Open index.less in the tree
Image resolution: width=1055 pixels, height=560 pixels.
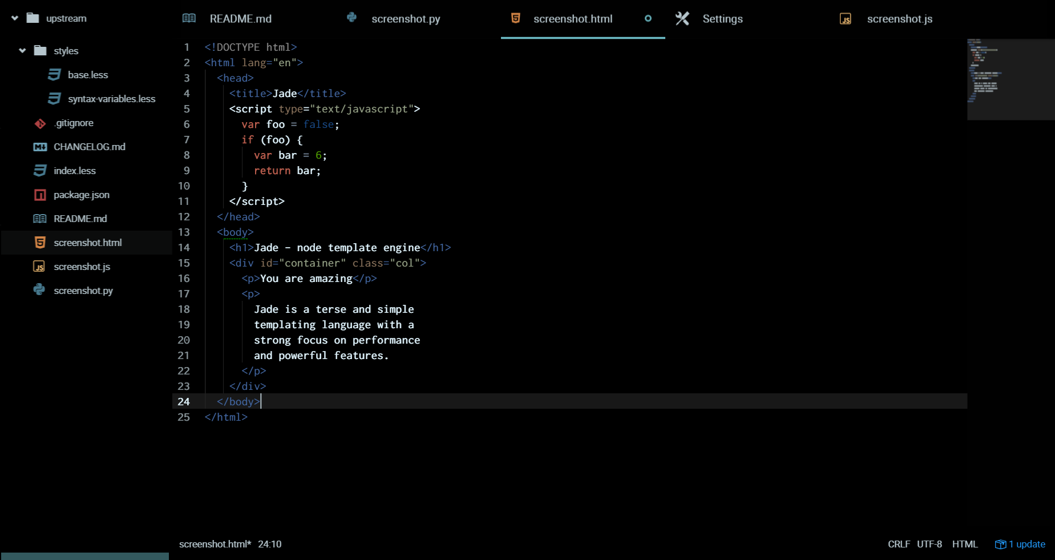point(75,171)
